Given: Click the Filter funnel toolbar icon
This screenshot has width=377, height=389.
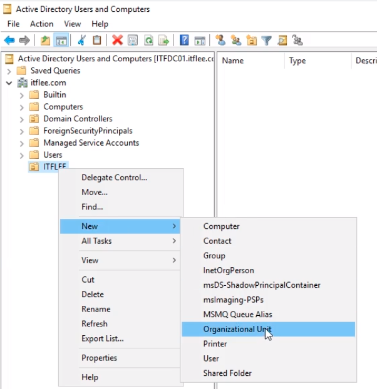Looking at the screenshot, I should [267, 40].
